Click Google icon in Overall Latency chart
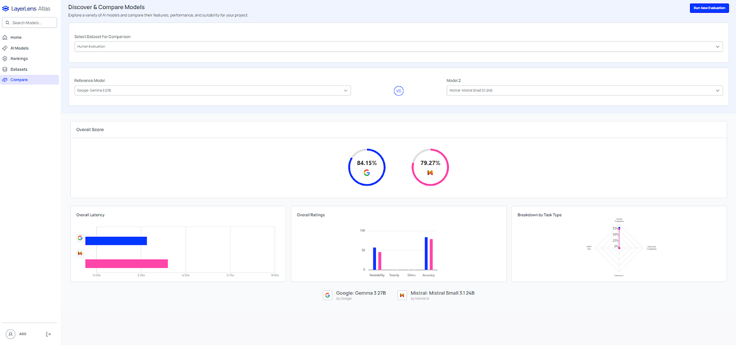 coord(80,238)
